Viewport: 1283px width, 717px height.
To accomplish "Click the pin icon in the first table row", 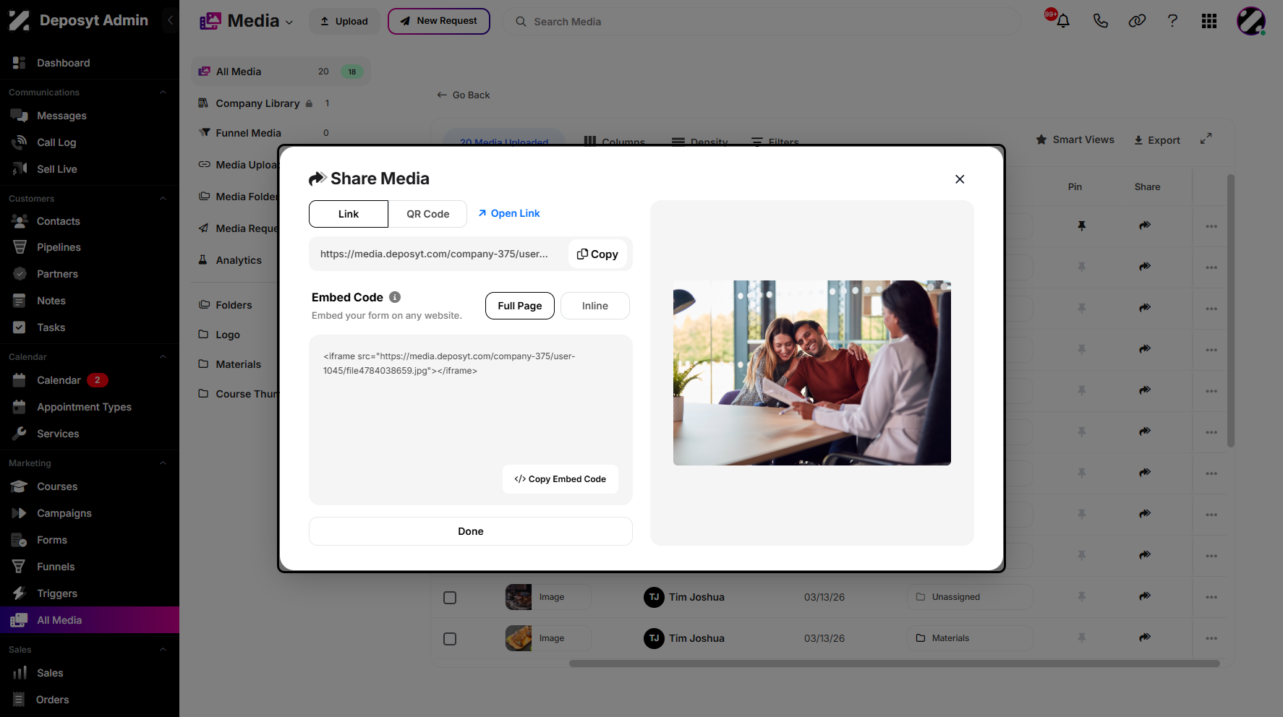I will [x=1081, y=226].
